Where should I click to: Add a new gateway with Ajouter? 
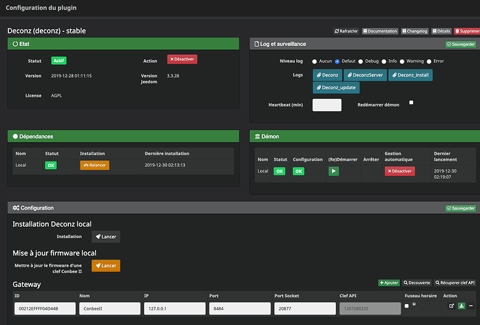pos(389,283)
